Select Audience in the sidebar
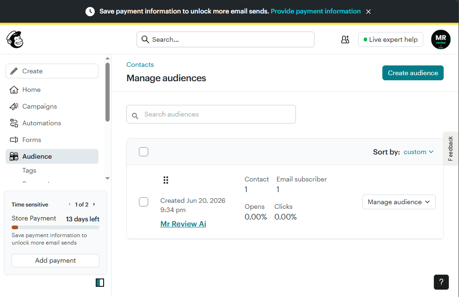 [x=52, y=156]
